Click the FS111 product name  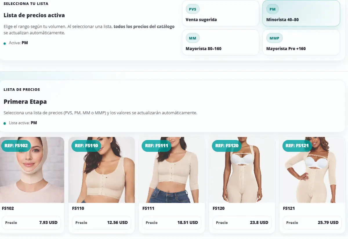(148, 208)
